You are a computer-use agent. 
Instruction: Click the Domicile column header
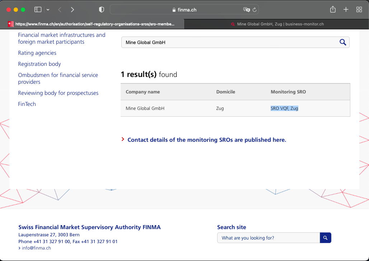tap(226, 92)
